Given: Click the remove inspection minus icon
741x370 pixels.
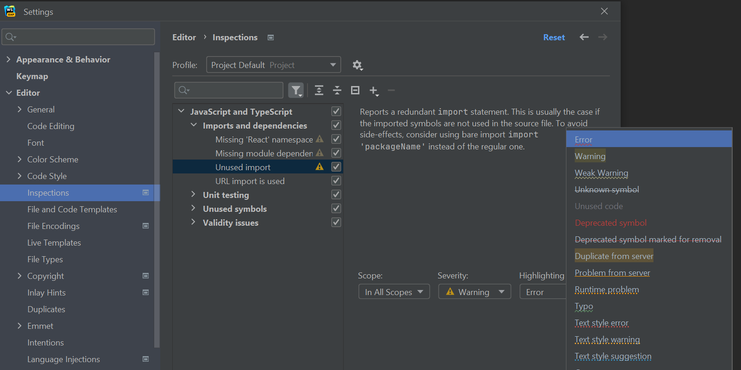Looking at the screenshot, I should pyautogui.click(x=391, y=90).
